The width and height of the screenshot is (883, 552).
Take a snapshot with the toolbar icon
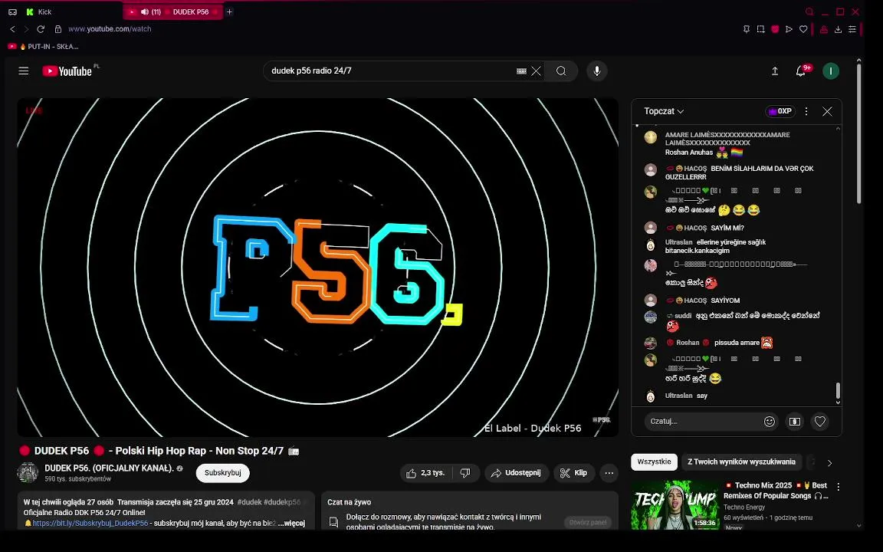click(761, 29)
